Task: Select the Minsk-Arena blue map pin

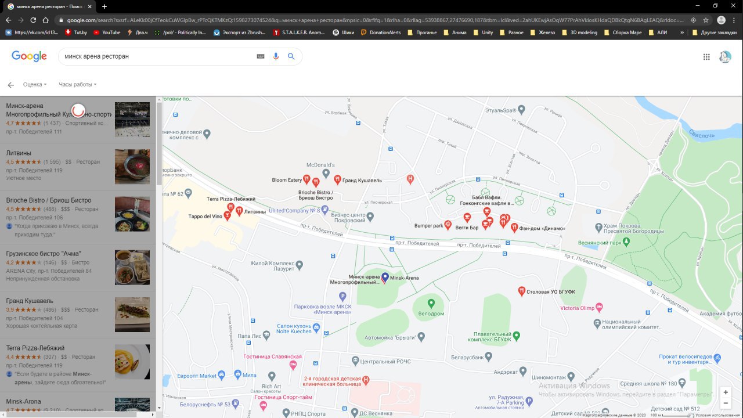Action: pos(385,278)
